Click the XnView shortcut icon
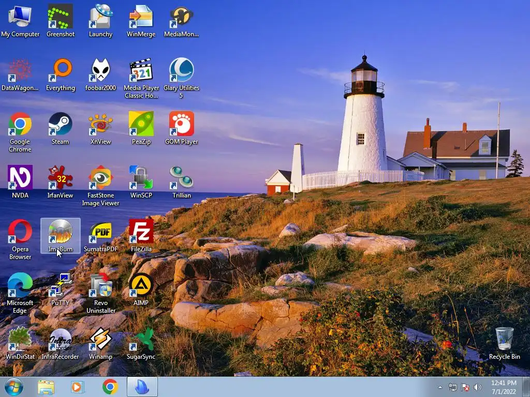This screenshot has width=530, height=397. (100, 129)
